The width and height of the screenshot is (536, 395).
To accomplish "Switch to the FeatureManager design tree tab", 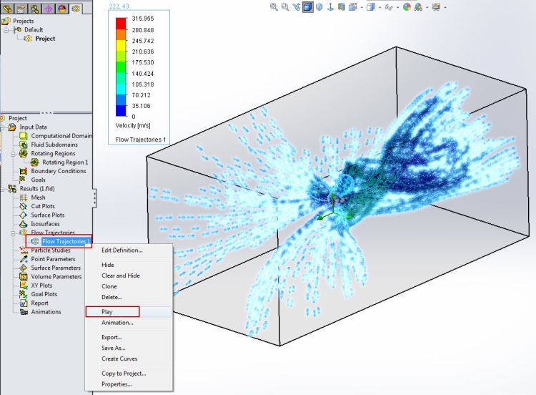I will click(x=8, y=9).
